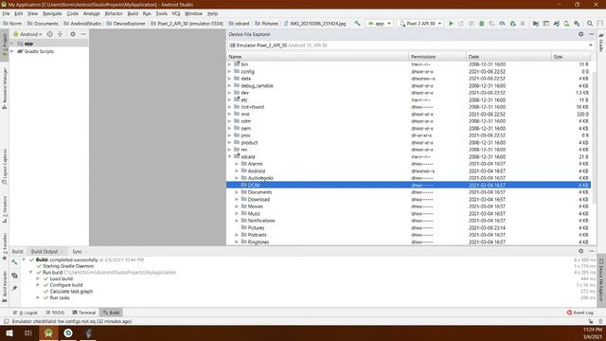The width and height of the screenshot is (606, 341).
Task: Click Project panel scroll-from-source target icon
Action: (50, 34)
